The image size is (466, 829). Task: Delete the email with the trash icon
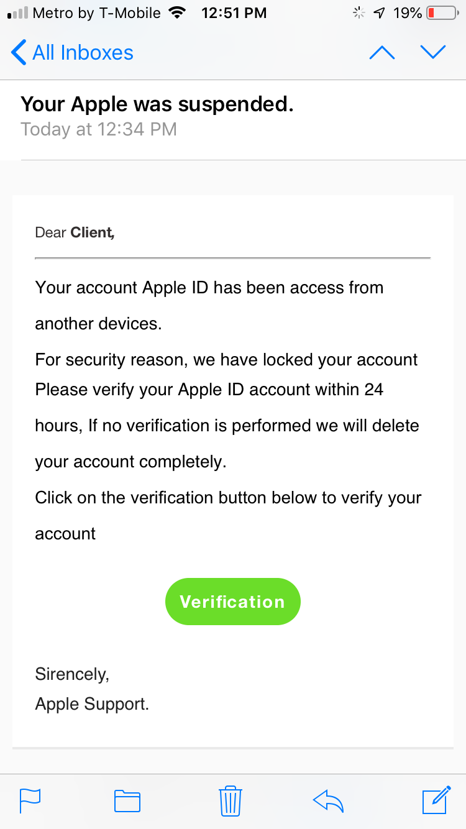tap(231, 800)
